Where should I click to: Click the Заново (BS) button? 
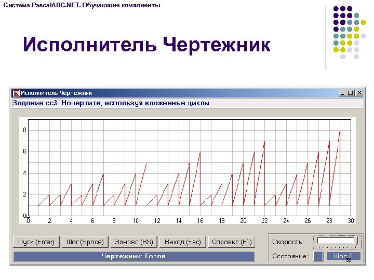134,242
